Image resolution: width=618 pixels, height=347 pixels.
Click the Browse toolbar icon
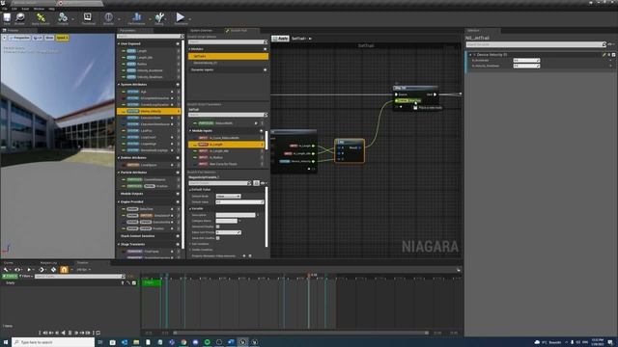[19, 18]
